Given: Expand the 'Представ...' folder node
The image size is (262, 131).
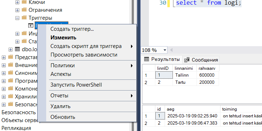Looking at the screenshot, I should point(4,57).
